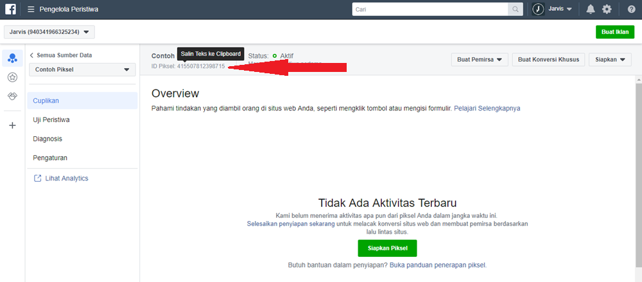Go back to Semua Sumber Data
642x282 pixels.
[x=61, y=55]
